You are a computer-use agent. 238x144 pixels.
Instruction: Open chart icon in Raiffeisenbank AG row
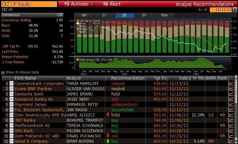point(231,126)
